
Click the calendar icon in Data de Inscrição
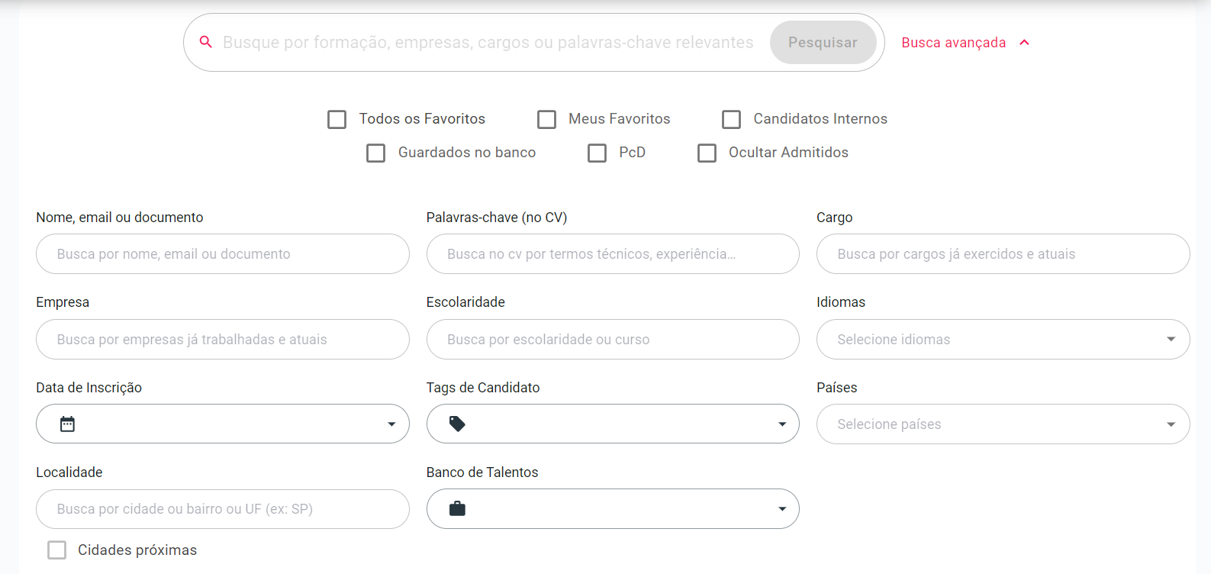pos(68,424)
